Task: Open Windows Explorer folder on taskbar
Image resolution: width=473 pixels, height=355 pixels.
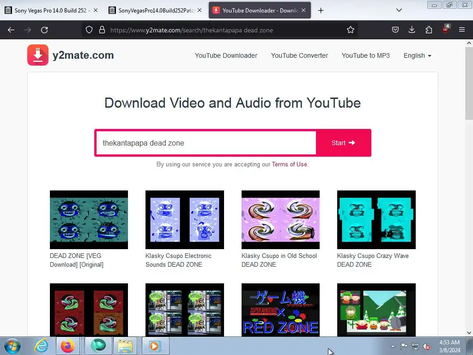Action: [x=125, y=346]
